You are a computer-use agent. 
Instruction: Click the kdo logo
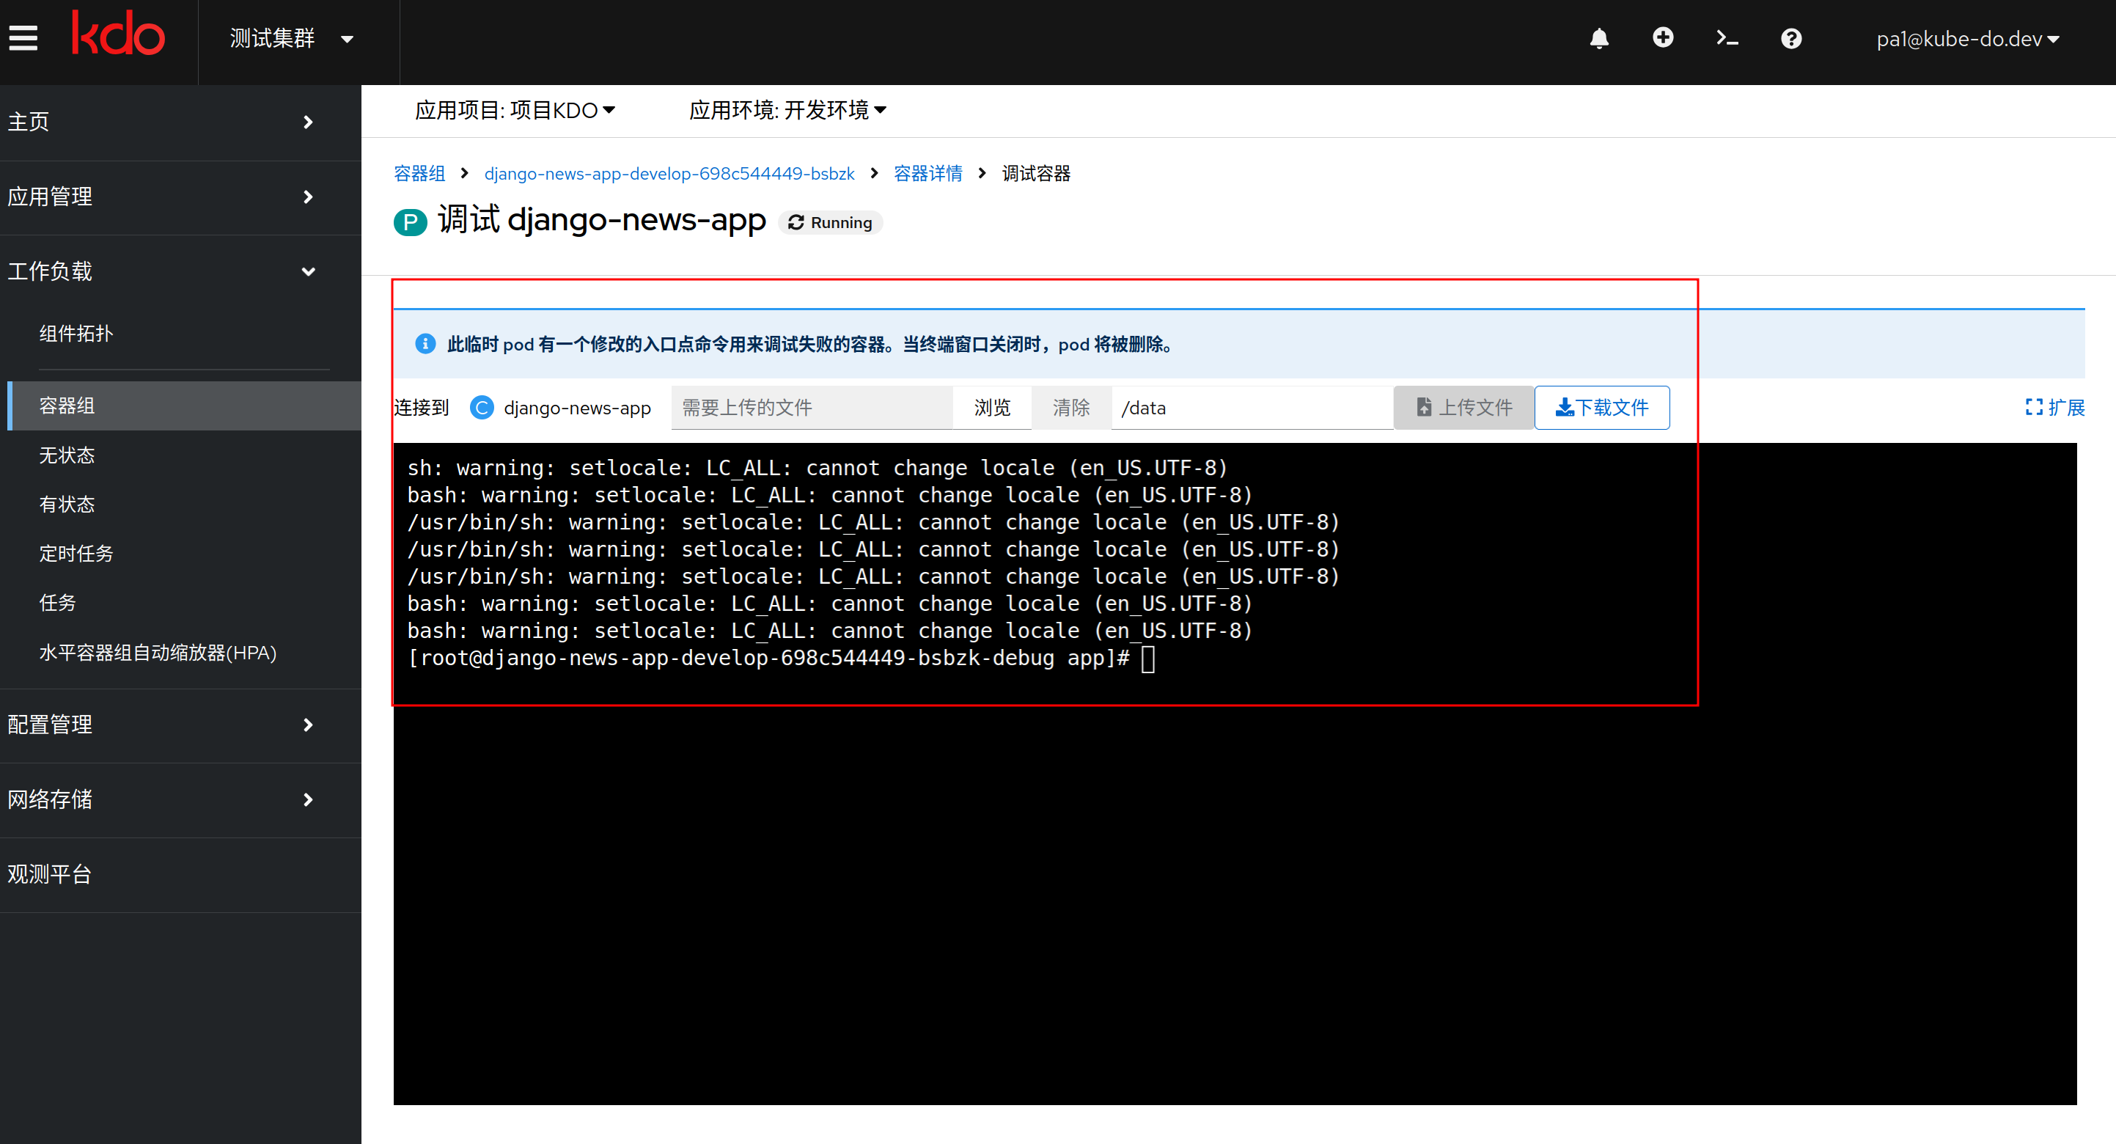click(118, 34)
